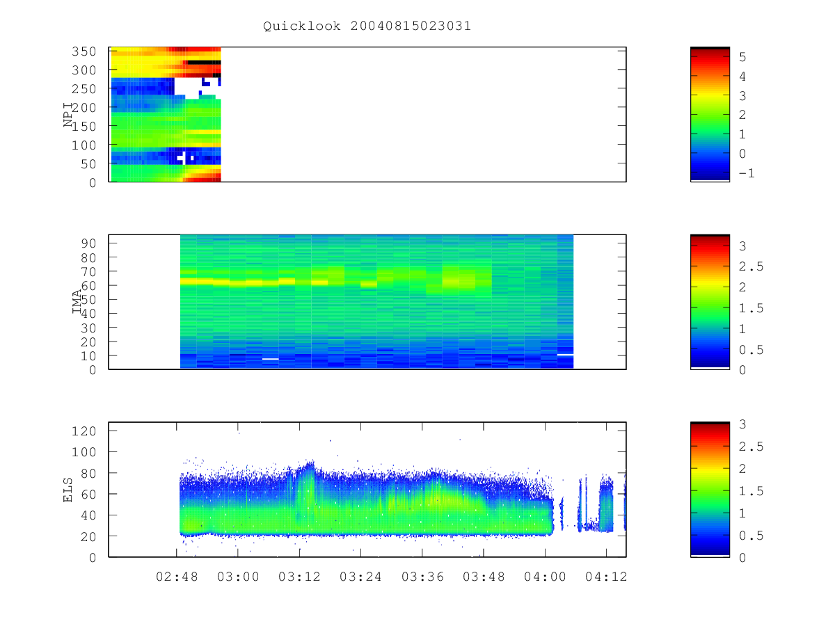Click inside the IMA spectrogram data
Image resolution: width=835 pixels, height=626 pixels.
[376, 302]
